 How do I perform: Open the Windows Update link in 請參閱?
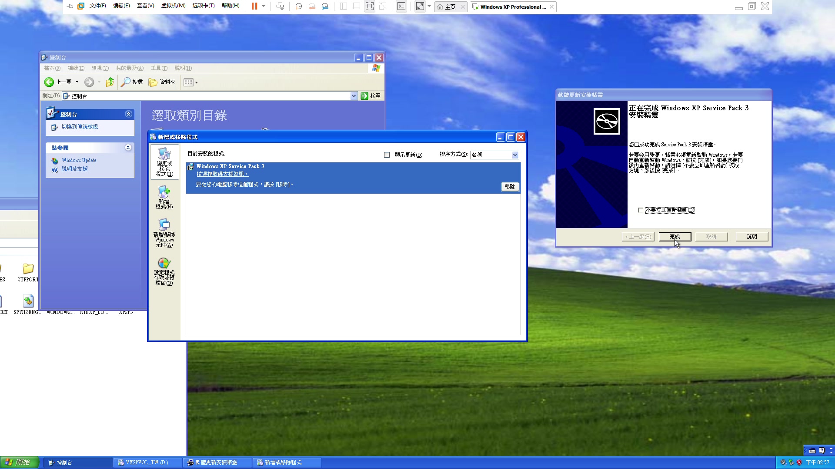[79, 160]
